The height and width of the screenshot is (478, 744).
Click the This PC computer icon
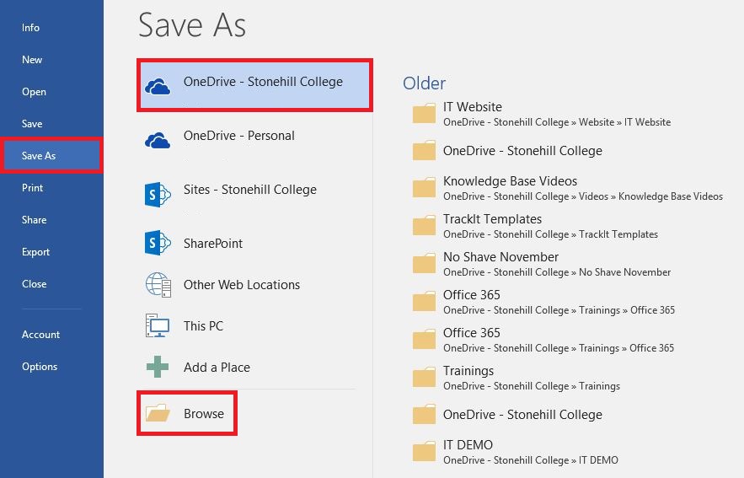[158, 325]
